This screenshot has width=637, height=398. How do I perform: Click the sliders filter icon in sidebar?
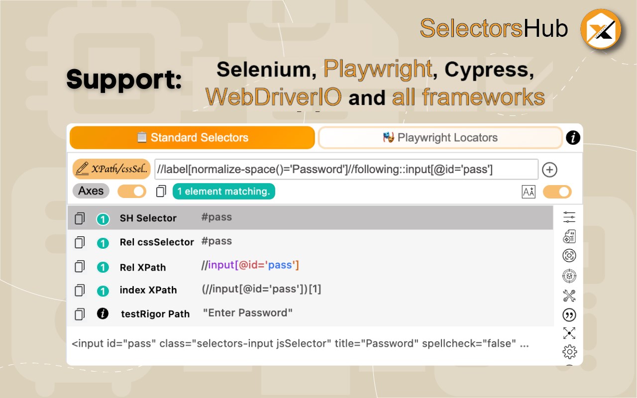click(569, 217)
